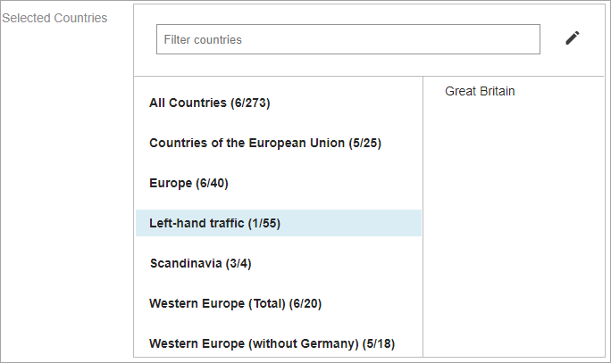The width and height of the screenshot is (611, 363).
Task: Click the highlighted Left-hand traffic group
Action: 215,223
